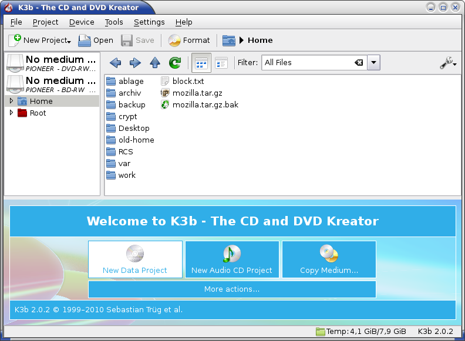Image resolution: width=465 pixels, height=341 pixels.
Task: Click the Format disc icon
Action: [x=174, y=40]
